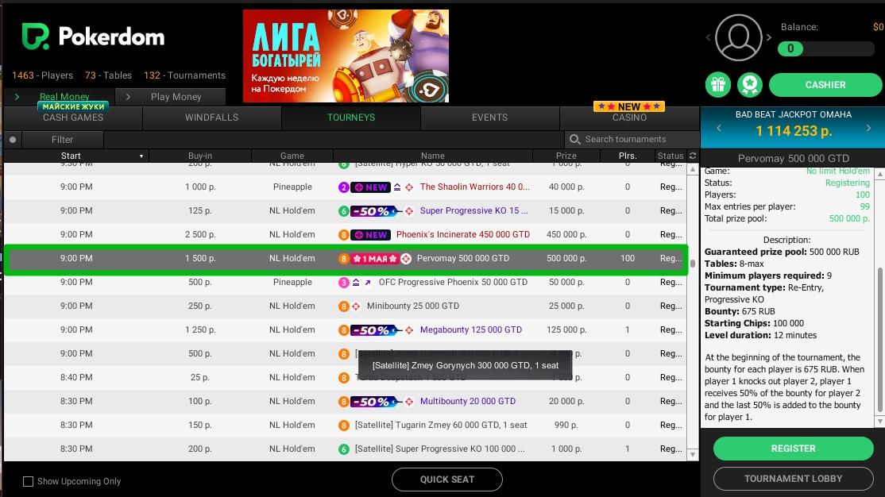Viewport: 885px width, 497px height.
Task: Switch to the WINDFALLS tab
Action: [x=211, y=118]
